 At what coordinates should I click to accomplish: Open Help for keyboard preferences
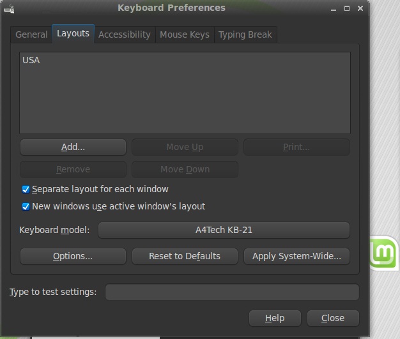275,318
